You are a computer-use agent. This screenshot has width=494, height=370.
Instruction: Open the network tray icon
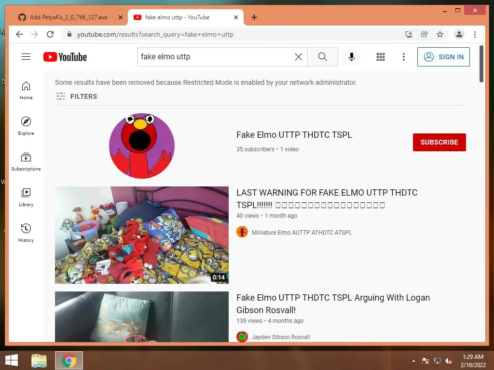[x=437, y=361]
